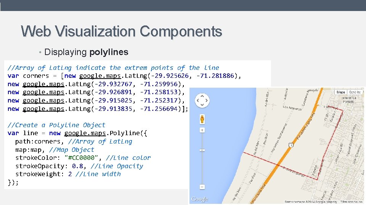The image size is (366, 205).
Task: Click the coordinate -29.926891 in code
Action: pos(113,92)
